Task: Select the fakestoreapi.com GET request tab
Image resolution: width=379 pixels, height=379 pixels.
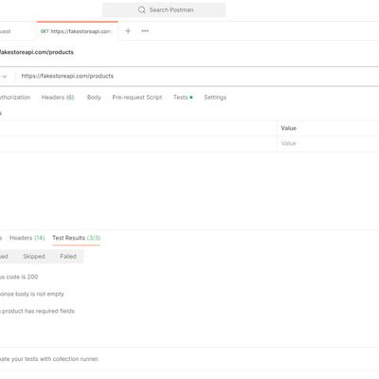Action: point(78,31)
